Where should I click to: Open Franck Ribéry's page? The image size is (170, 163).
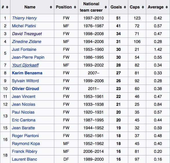tap(25, 151)
